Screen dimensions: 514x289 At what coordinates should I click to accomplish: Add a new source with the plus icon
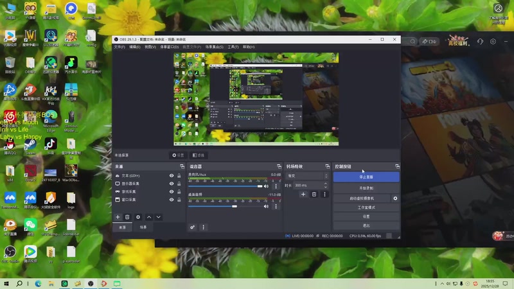(x=118, y=217)
